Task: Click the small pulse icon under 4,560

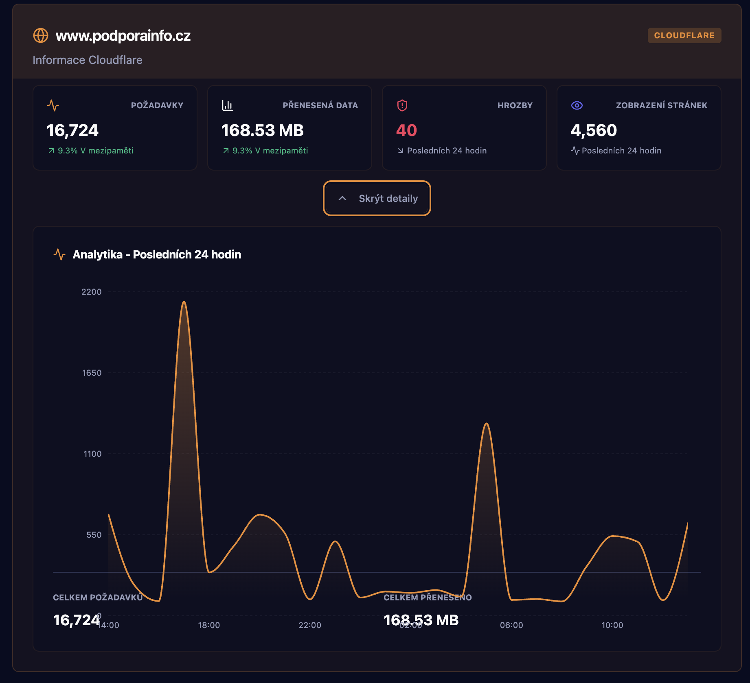Action: point(575,151)
